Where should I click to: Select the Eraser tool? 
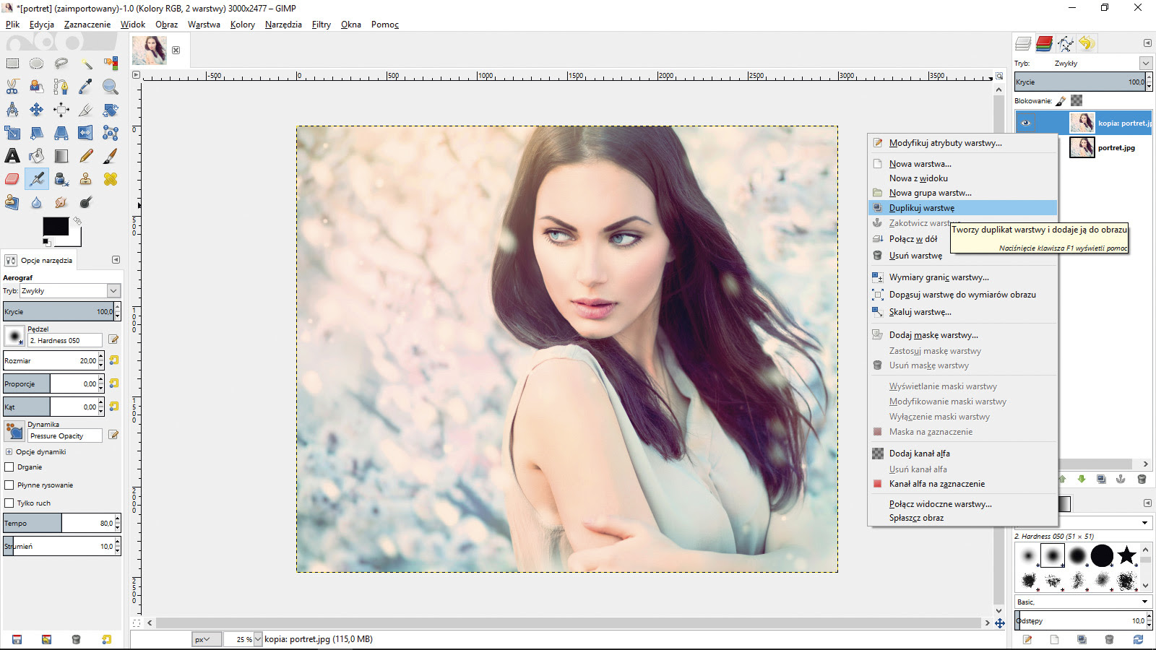[12, 179]
